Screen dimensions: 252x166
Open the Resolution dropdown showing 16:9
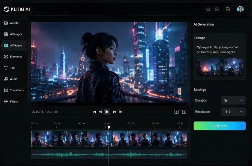(233, 112)
